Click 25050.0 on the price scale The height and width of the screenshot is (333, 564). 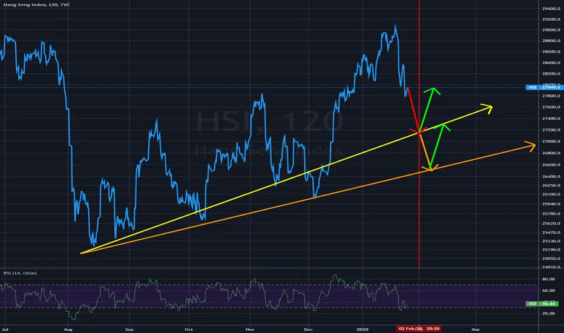click(551, 259)
